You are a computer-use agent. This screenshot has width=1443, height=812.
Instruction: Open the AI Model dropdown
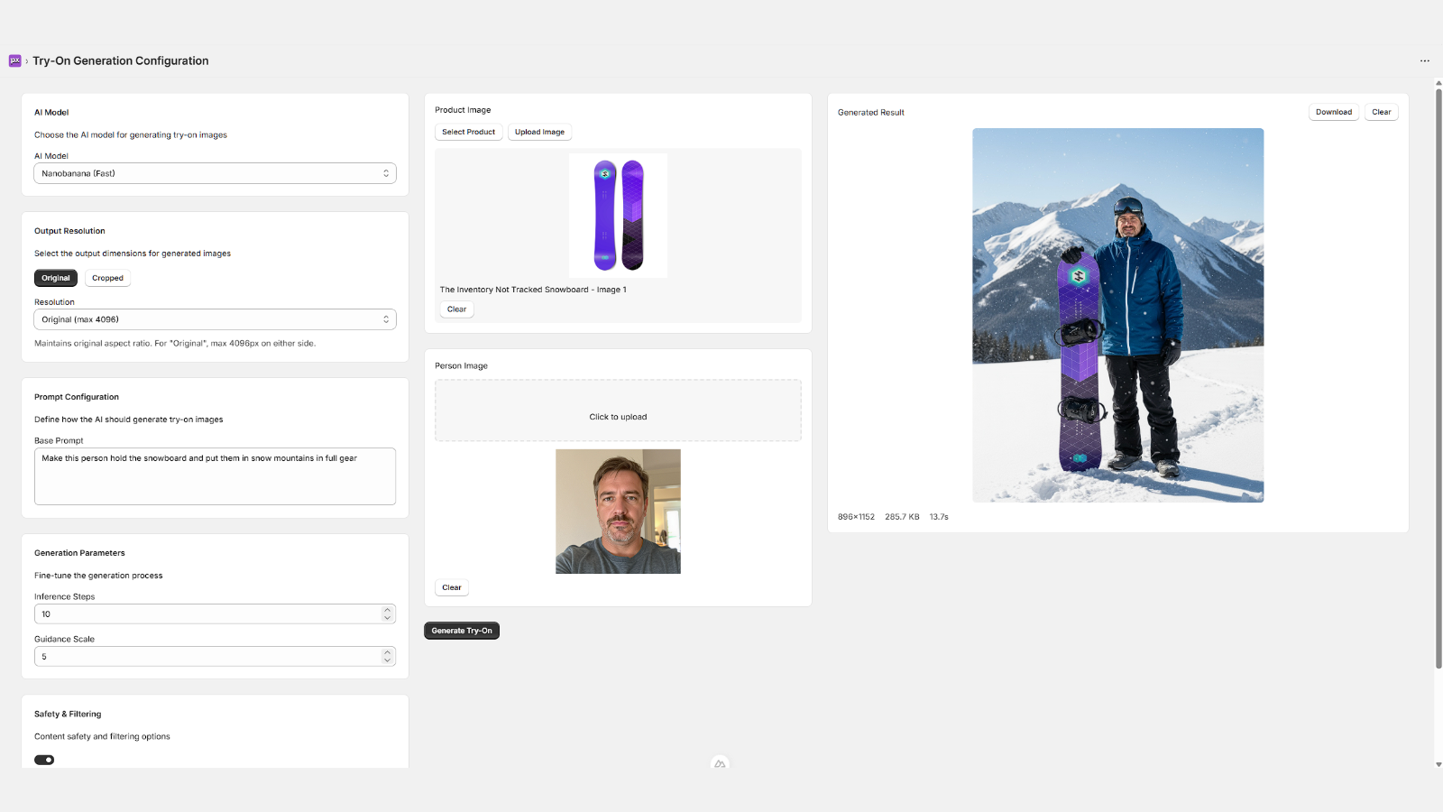coord(215,172)
